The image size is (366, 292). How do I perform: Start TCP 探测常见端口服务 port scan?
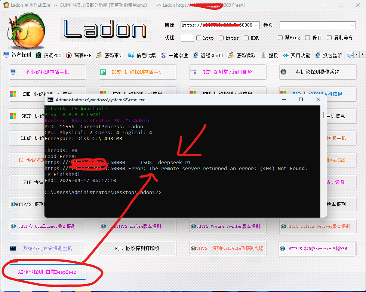(x=228, y=72)
